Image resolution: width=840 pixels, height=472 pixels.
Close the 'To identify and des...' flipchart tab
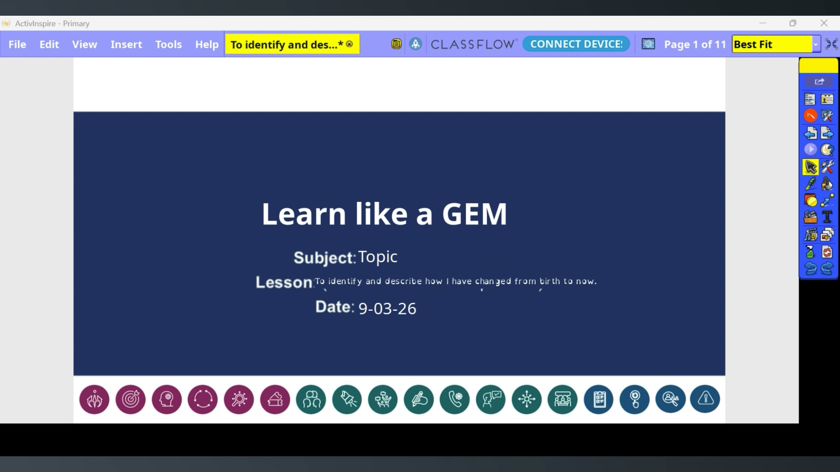(x=349, y=44)
